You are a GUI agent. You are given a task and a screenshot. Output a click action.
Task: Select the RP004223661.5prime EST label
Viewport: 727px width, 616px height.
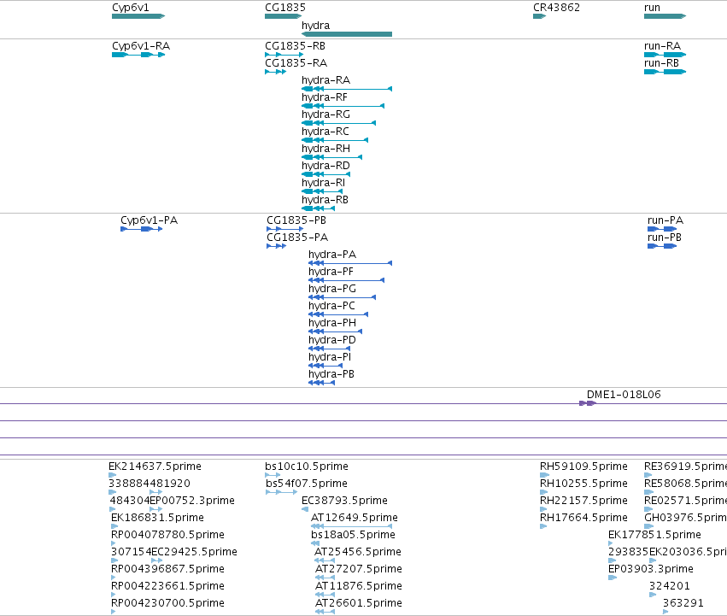[167, 586]
